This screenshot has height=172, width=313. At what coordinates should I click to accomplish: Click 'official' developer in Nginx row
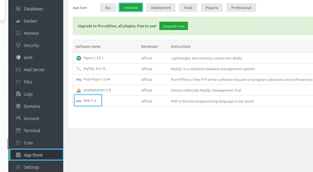coord(147,58)
